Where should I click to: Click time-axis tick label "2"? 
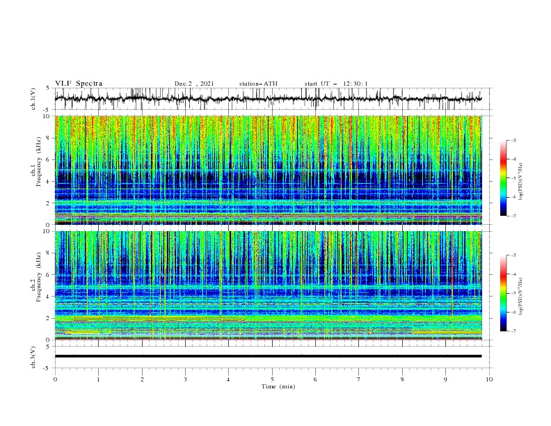(142, 379)
